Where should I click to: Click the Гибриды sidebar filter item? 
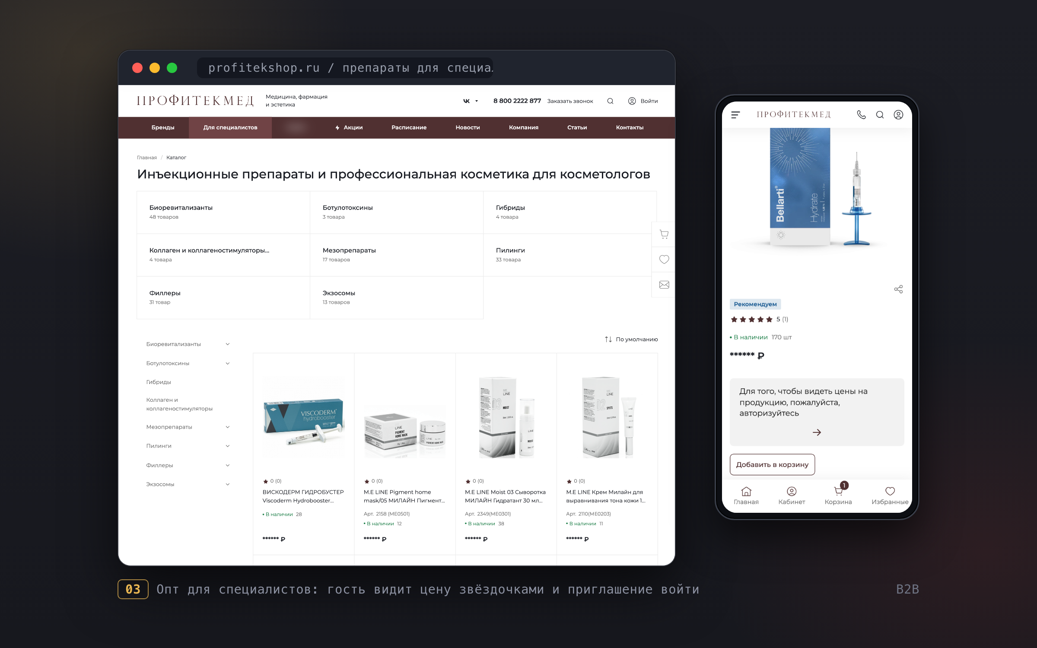[159, 382]
